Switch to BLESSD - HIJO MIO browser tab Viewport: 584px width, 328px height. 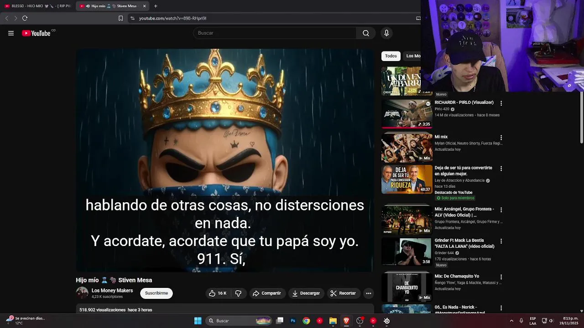point(37,6)
